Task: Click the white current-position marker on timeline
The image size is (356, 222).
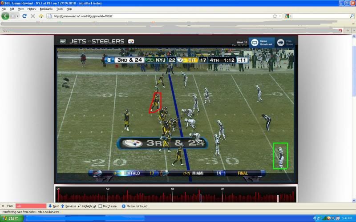Action: (x=278, y=198)
